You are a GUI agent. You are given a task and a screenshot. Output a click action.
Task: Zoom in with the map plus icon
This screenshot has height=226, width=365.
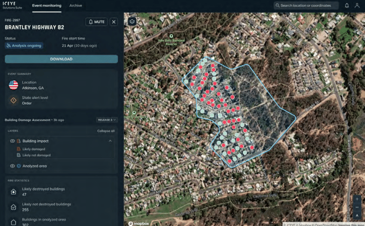(x=357, y=199)
